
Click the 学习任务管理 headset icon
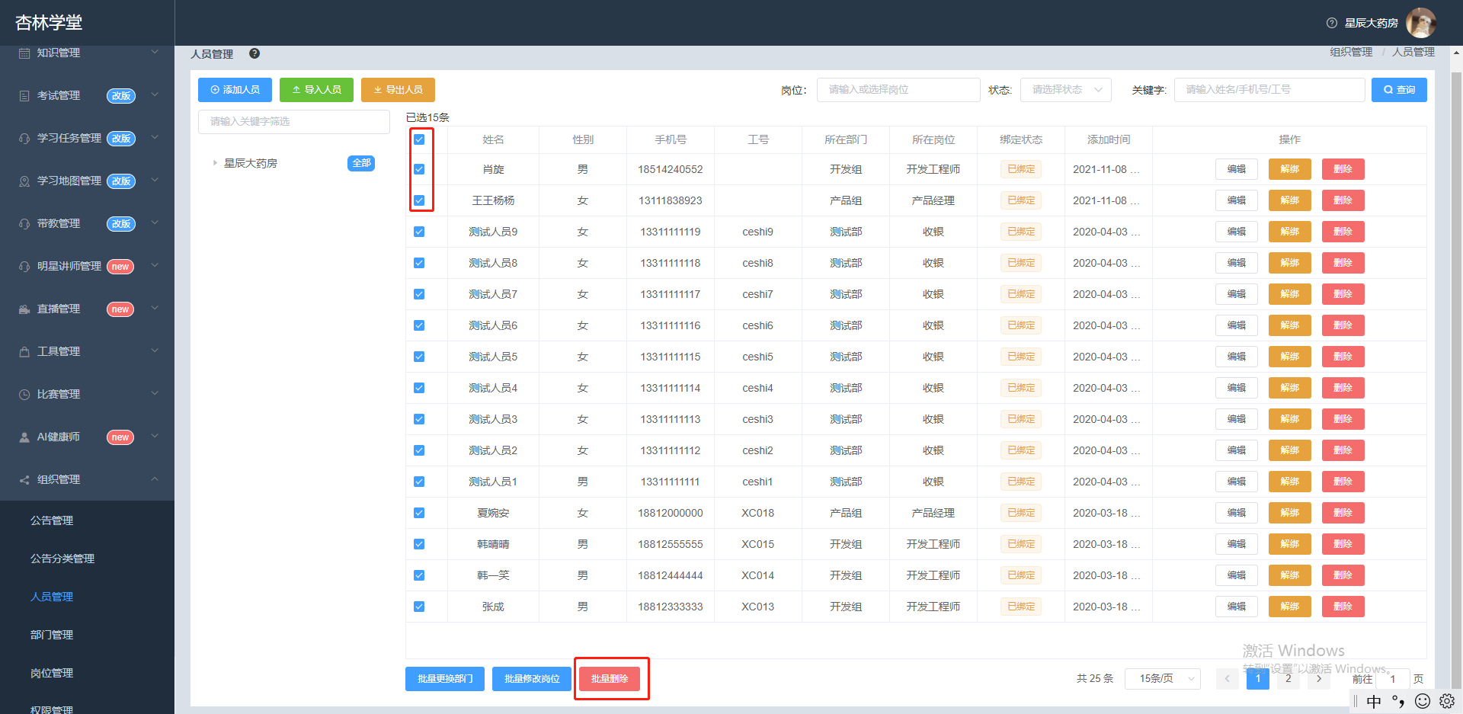click(24, 138)
